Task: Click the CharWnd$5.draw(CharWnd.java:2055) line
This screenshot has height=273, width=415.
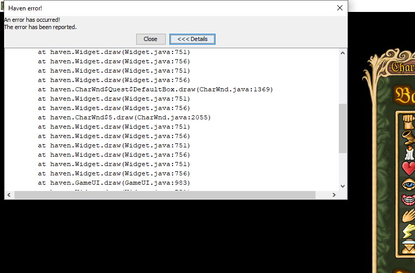Action: (124, 117)
